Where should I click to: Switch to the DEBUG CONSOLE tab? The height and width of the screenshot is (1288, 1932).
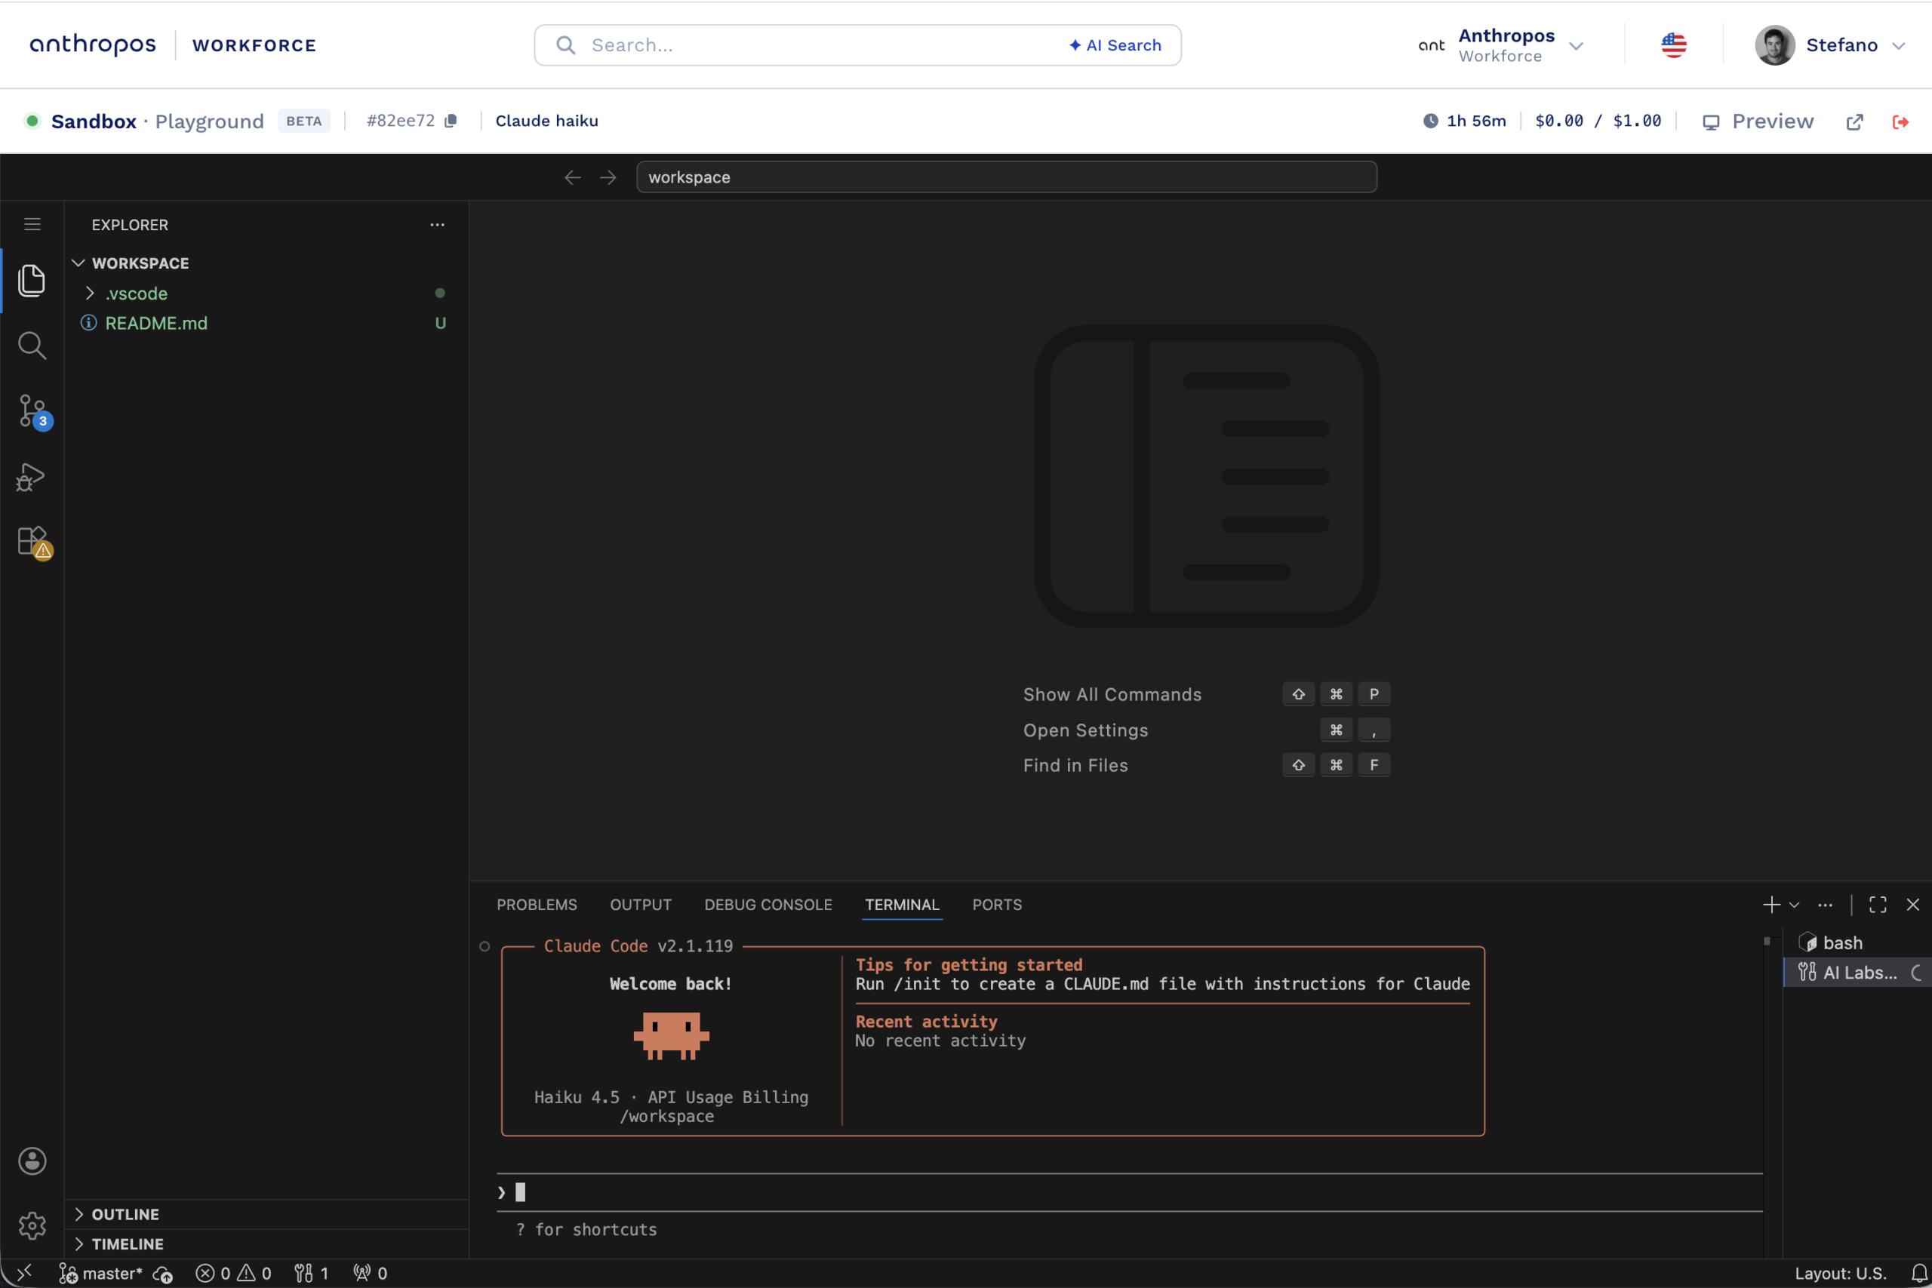[768, 905]
